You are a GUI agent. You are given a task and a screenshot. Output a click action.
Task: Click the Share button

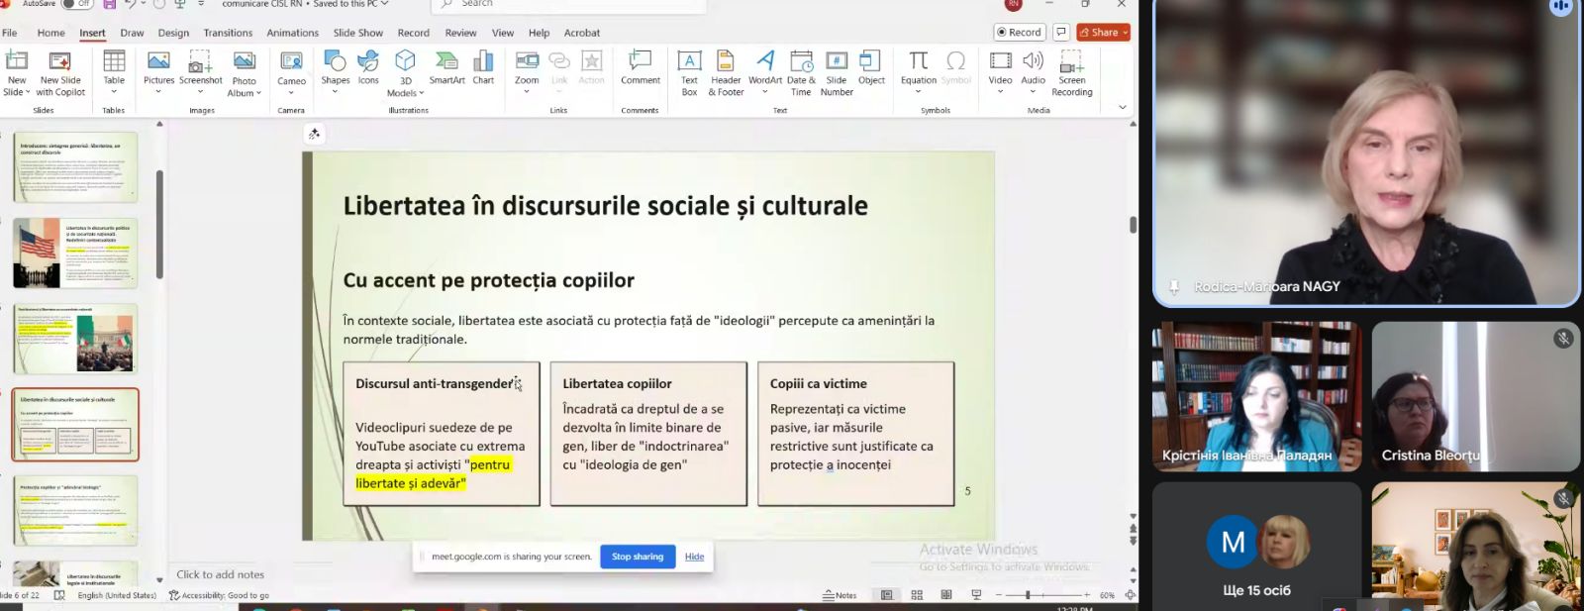1103,32
